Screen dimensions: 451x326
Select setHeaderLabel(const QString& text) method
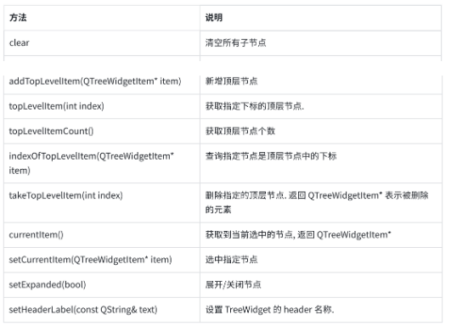[83, 310]
